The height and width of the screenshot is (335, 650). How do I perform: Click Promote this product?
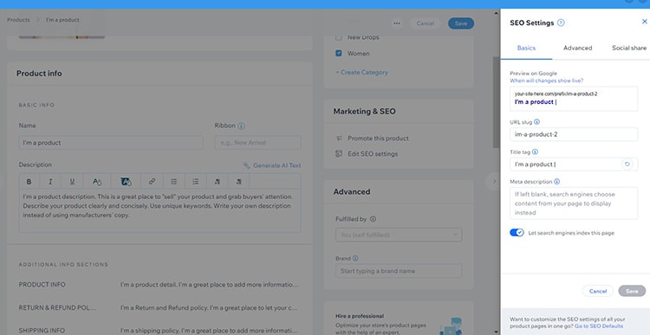click(378, 139)
